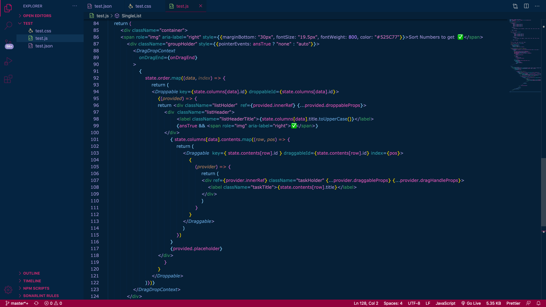This screenshot has height=307, width=546.
Task: Click the closing Draggable tag
Action: (198, 221)
